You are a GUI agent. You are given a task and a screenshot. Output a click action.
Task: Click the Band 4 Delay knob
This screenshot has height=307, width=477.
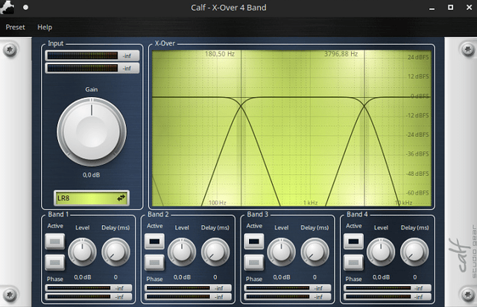click(414, 253)
